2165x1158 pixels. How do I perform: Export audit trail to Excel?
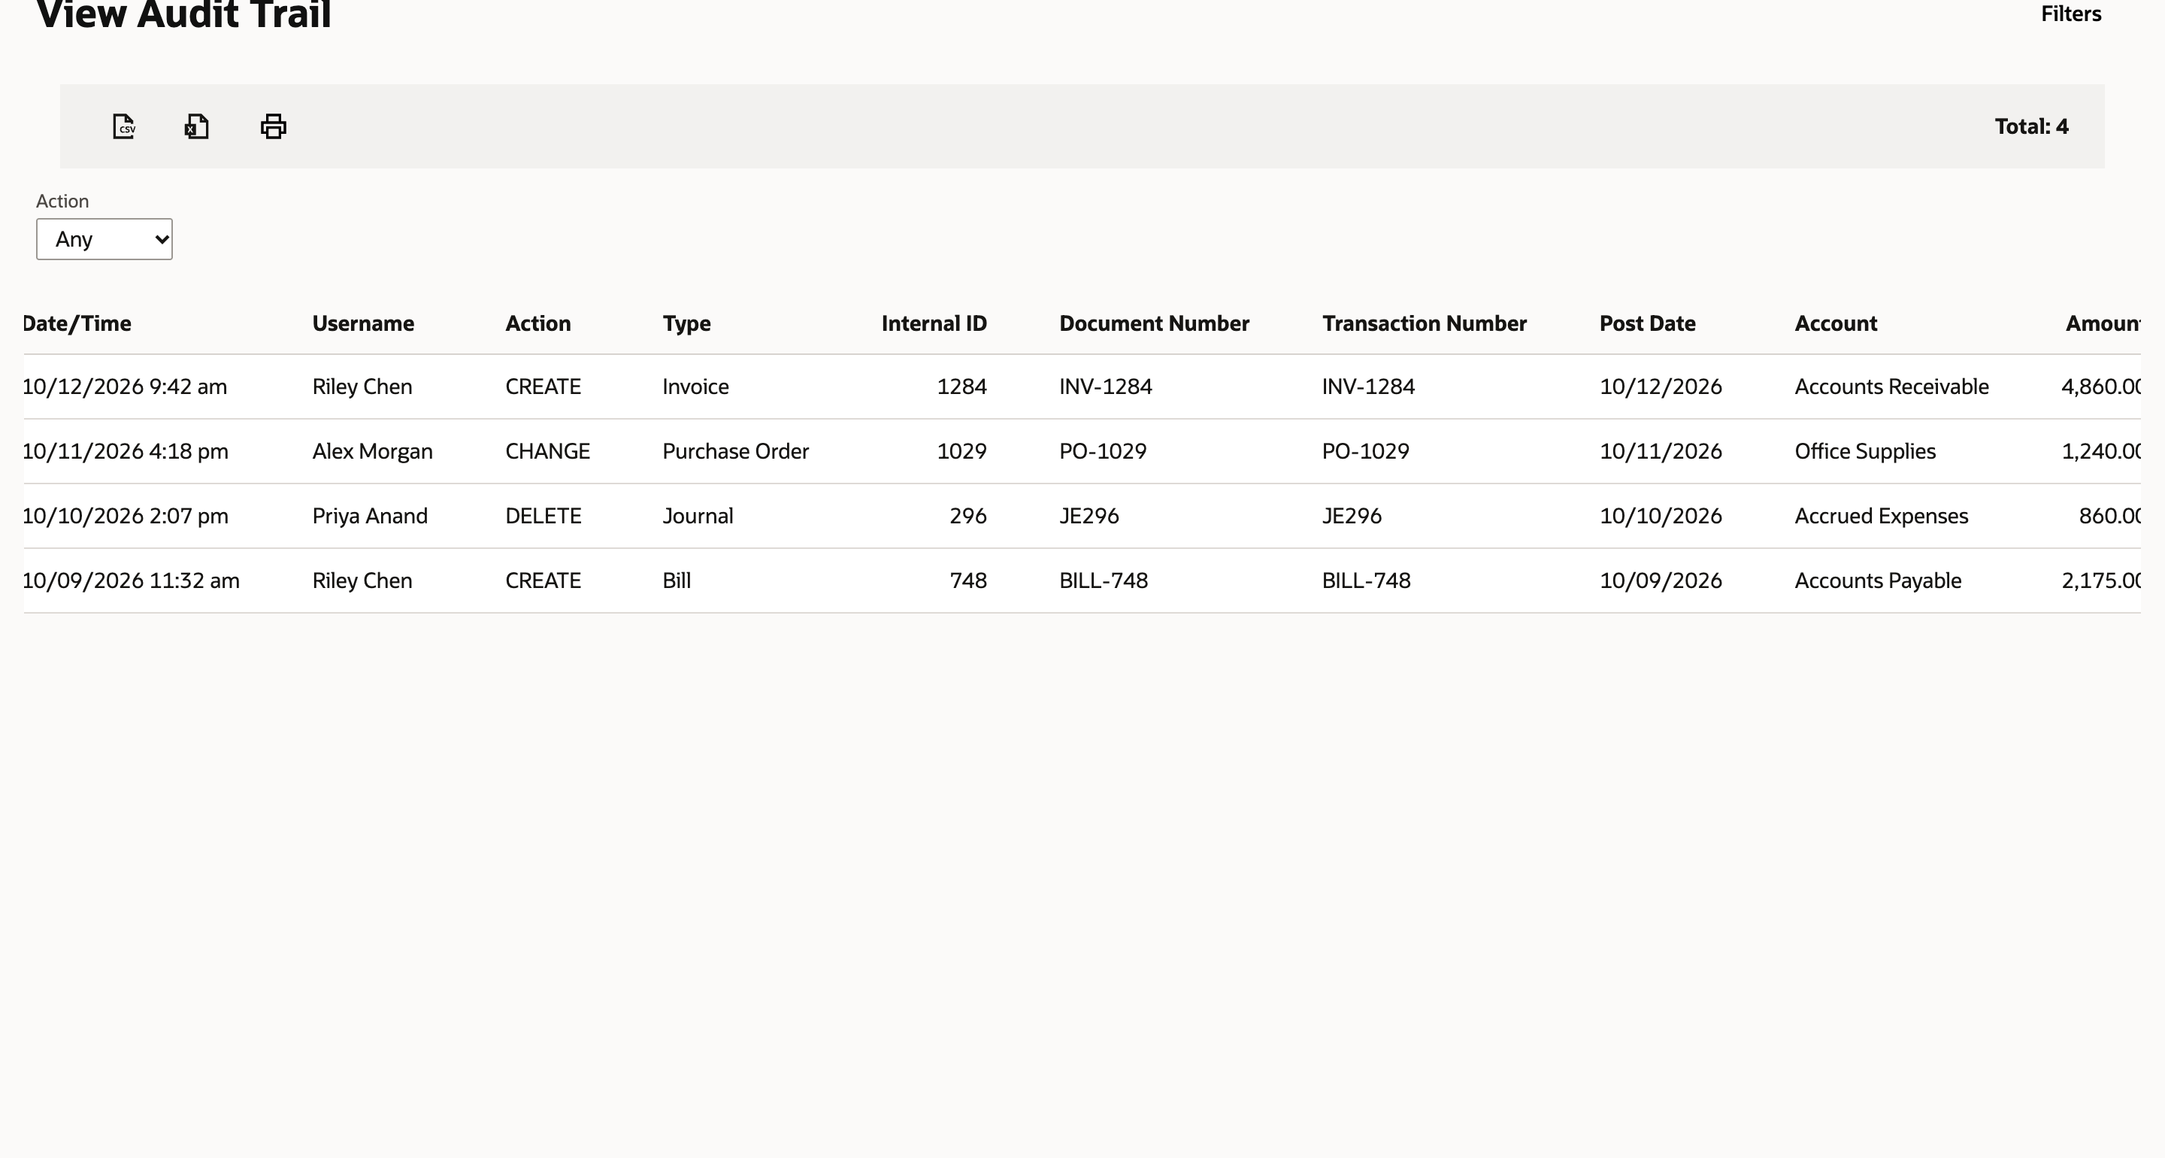197,126
